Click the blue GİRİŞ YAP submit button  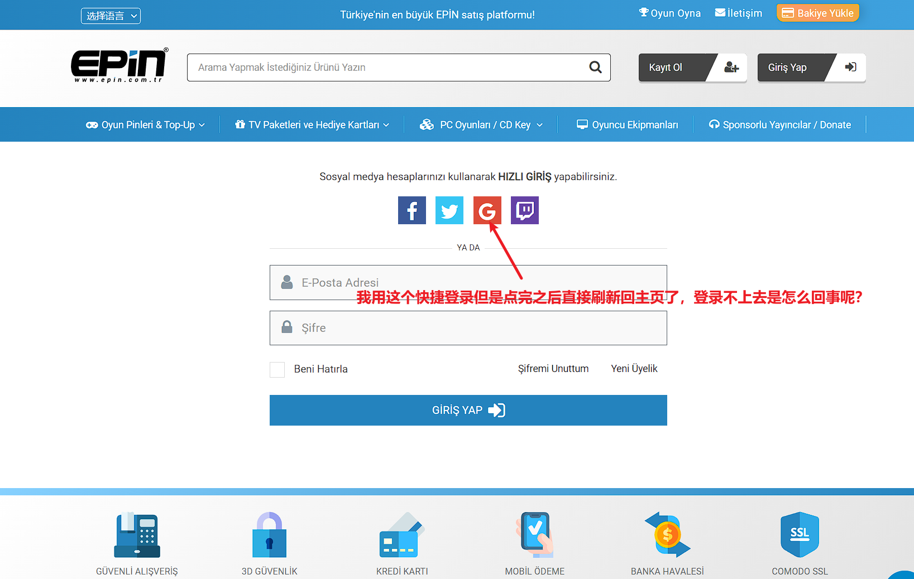pos(468,411)
